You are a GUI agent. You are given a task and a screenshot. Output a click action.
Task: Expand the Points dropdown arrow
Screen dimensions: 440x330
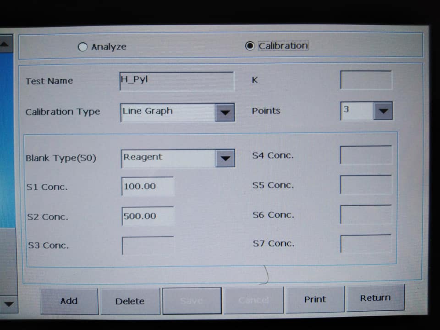[383, 111]
